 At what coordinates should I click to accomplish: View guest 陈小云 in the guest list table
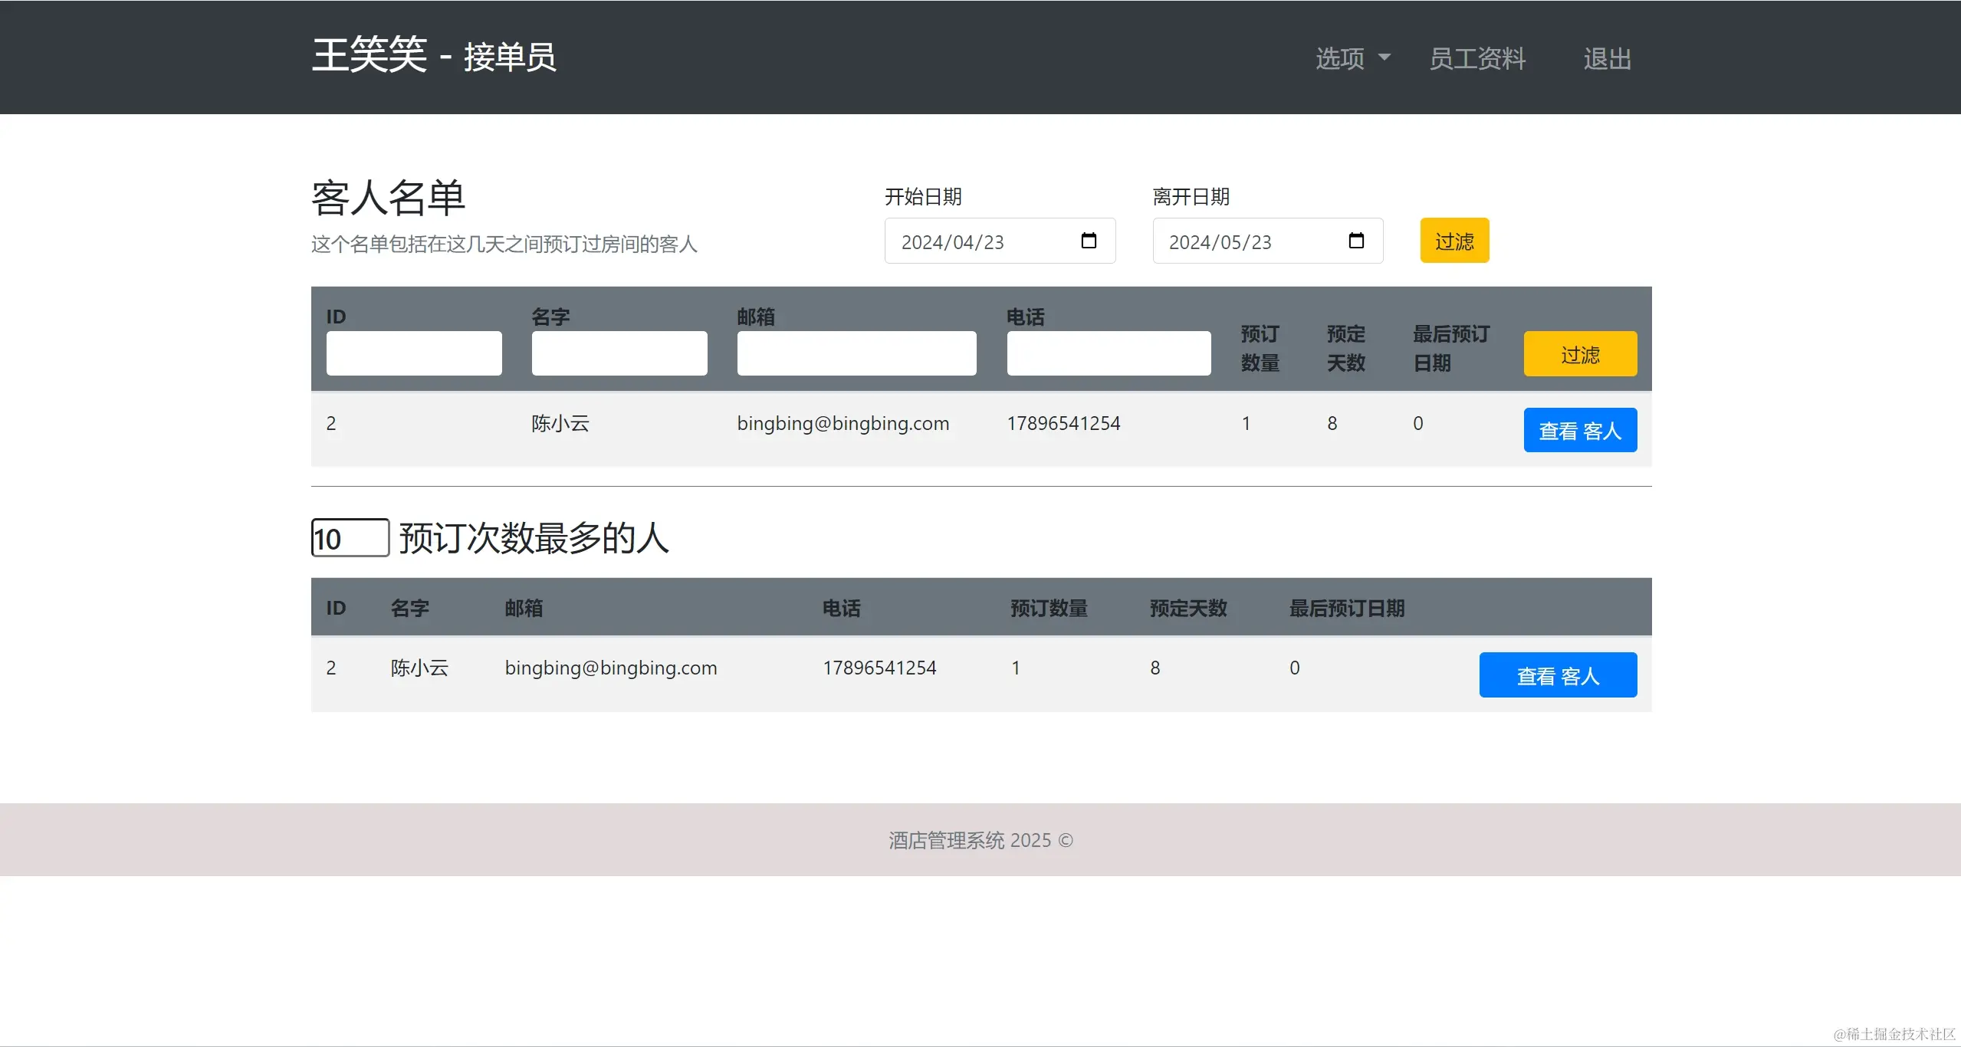pos(1579,430)
